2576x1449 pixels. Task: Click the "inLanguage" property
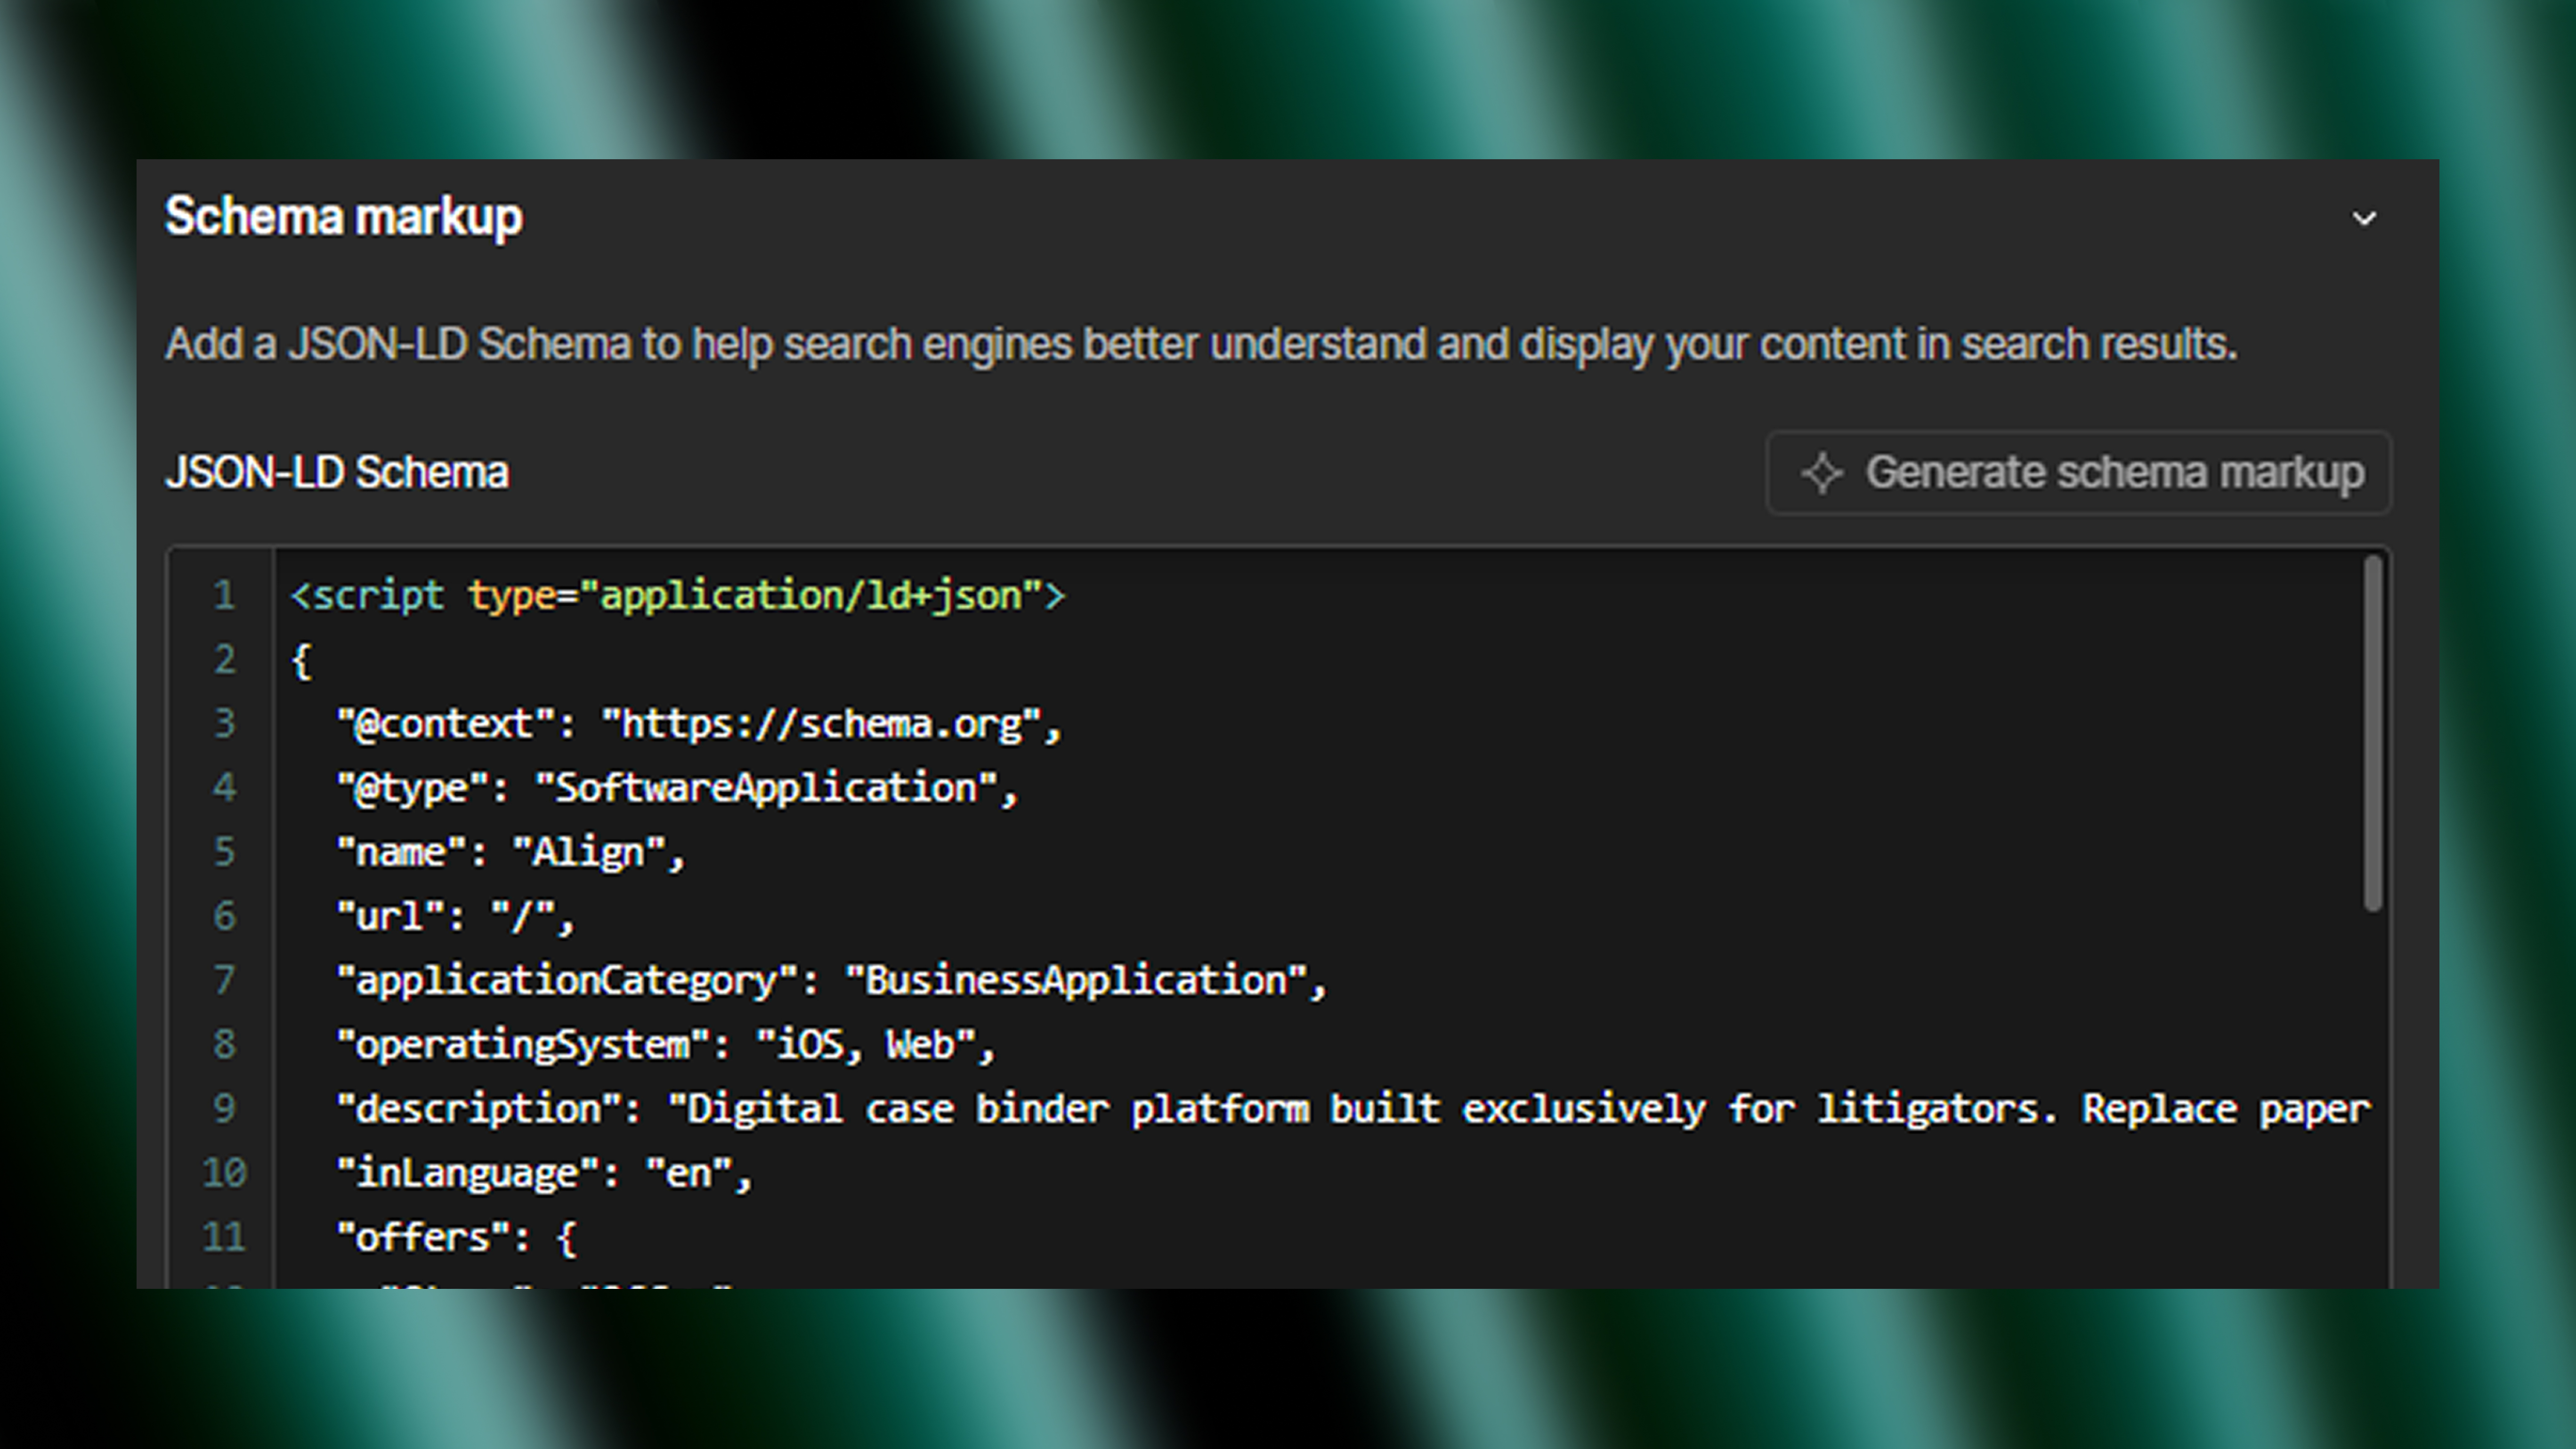(545, 1172)
